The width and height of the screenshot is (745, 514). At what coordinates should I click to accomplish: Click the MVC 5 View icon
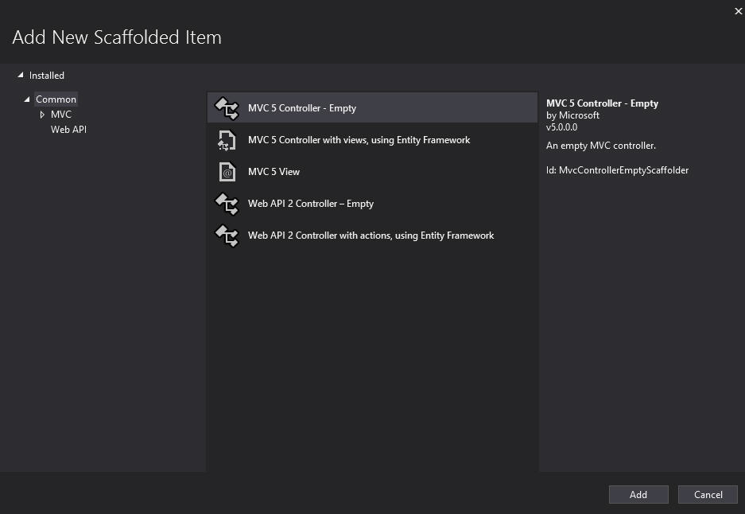pyautogui.click(x=227, y=172)
